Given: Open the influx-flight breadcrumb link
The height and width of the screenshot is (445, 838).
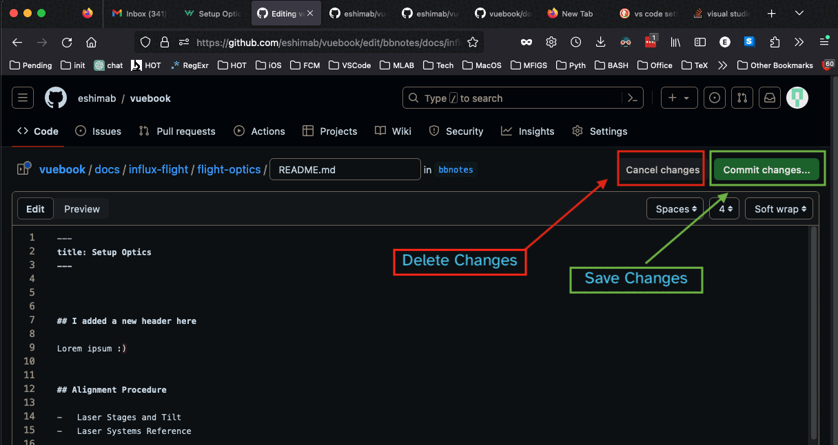Looking at the screenshot, I should (x=159, y=169).
